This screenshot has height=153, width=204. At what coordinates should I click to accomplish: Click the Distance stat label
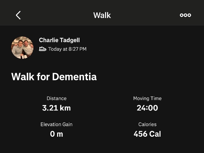pyautogui.click(x=56, y=98)
